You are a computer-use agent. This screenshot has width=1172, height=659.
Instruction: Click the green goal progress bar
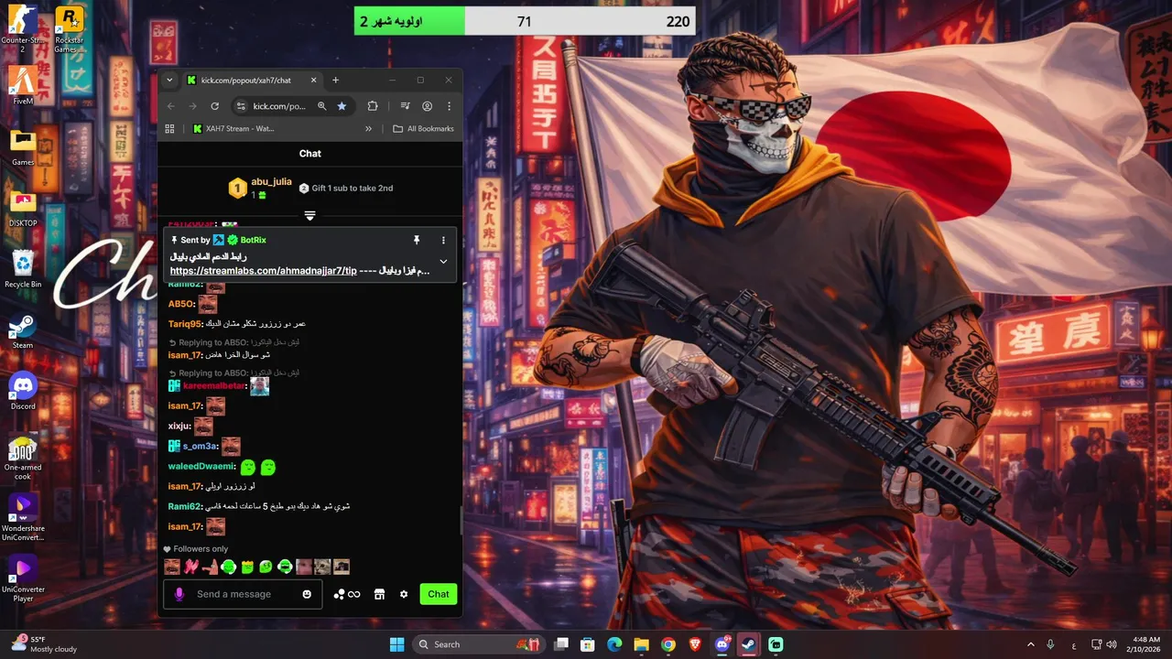point(410,21)
